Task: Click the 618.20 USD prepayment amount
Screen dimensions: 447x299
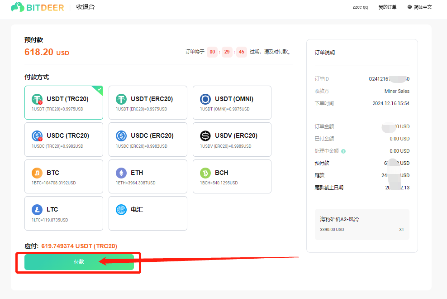Action: [x=47, y=52]
